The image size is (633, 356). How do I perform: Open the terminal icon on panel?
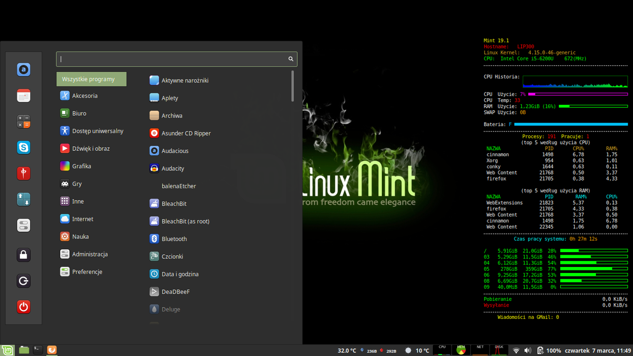(x=38, y=350)
